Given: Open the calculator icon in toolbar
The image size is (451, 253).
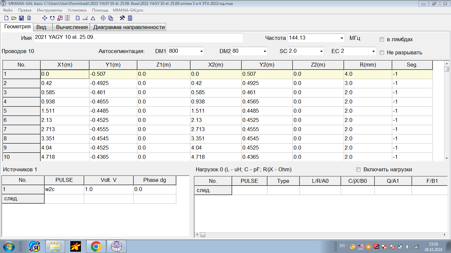Looking at the screenshot, I should click(x=130, y=18).
